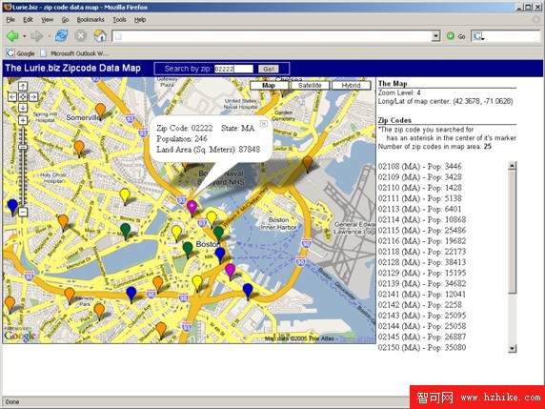
Task: Expand the address bar dropdown arrow
Action: (x=435, y=36)
